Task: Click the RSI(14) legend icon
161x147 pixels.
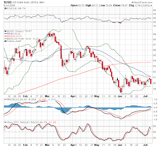Action: tap(5, 8)
